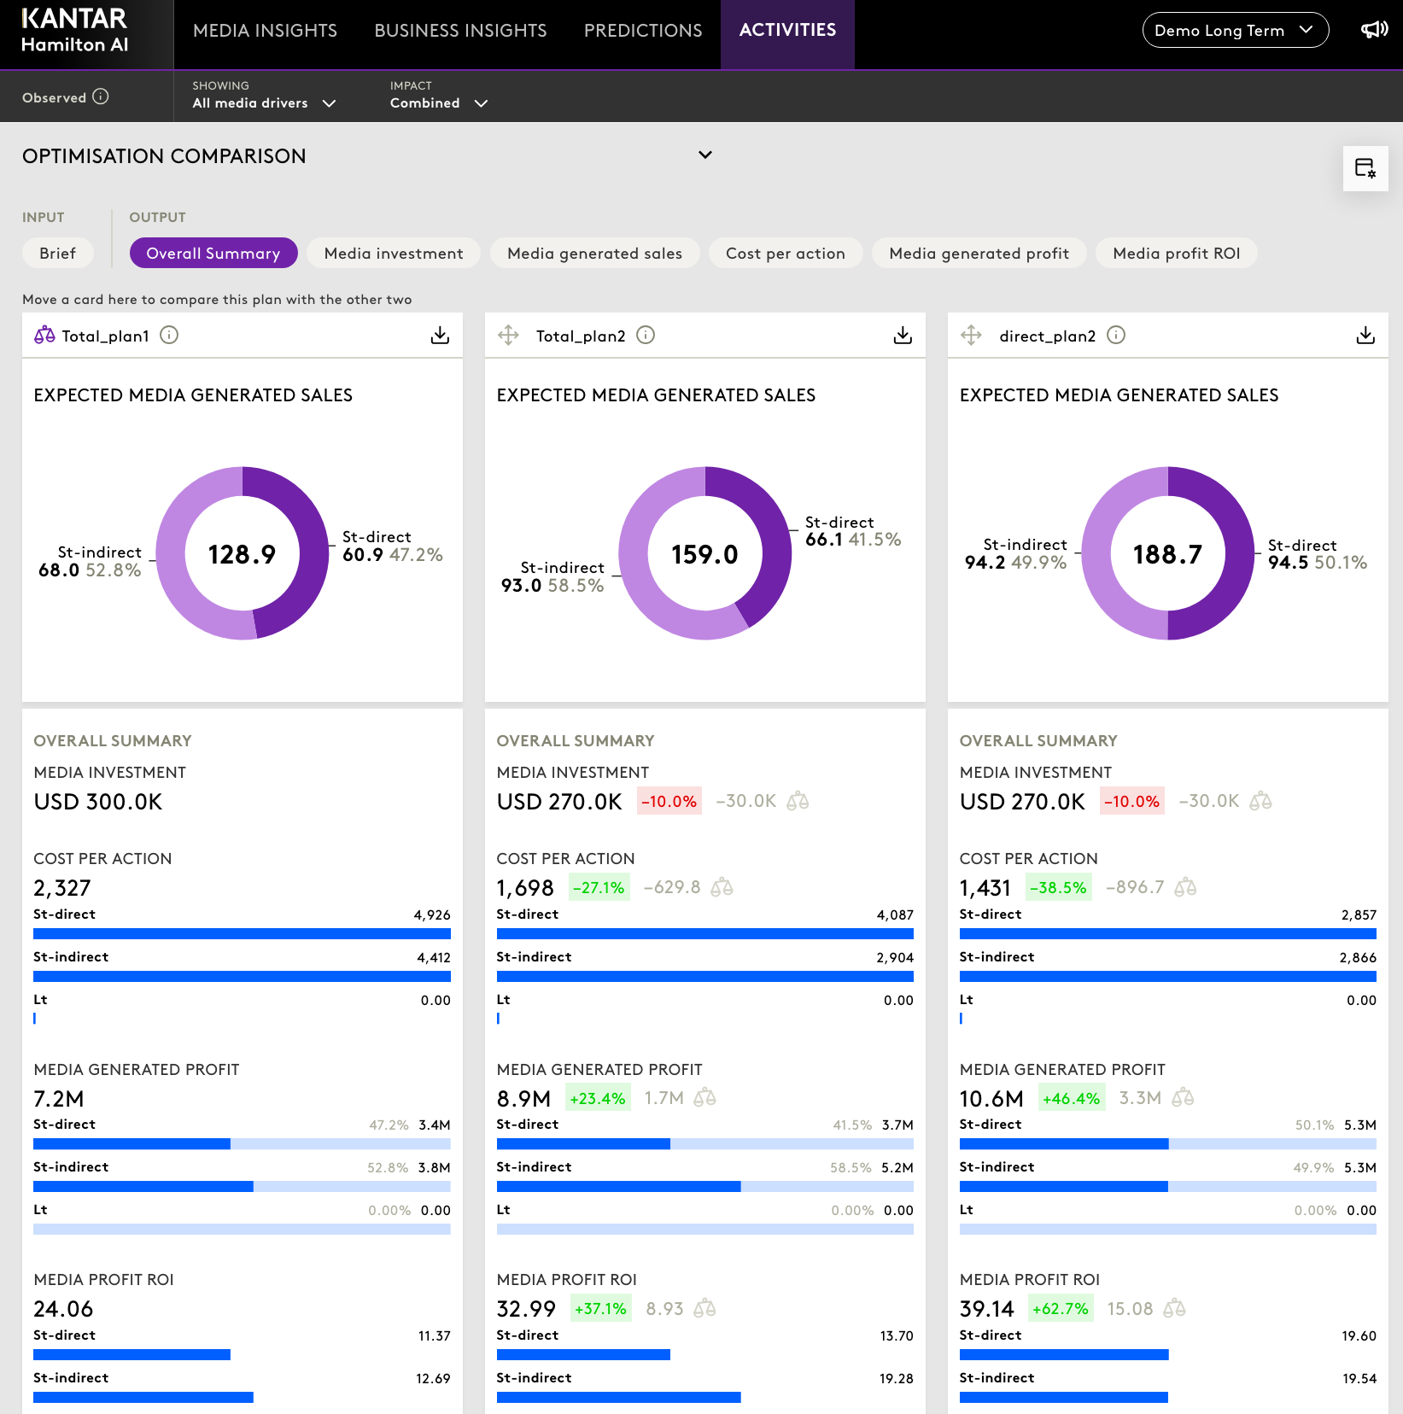Screen dimensions: 1403x1414
Task: Click the Observed label
Action: point(54,97)
